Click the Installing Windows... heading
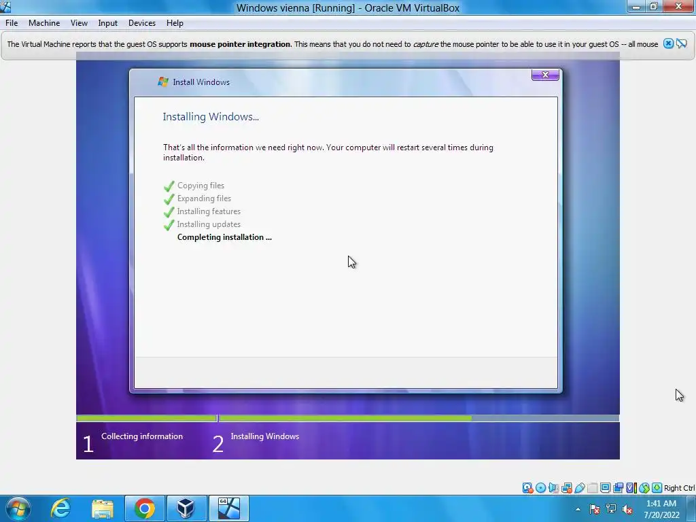 [211, 117]
